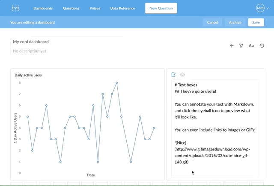Click the add question plus icon
The height and width of the screenshot is (186, 274).
point(232,46)
